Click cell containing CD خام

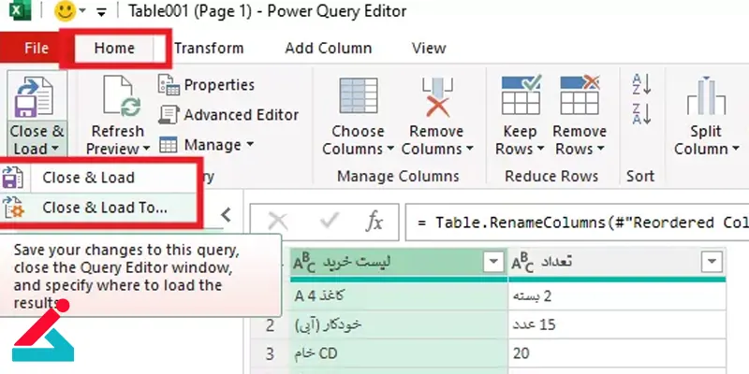tap(399, 353)
